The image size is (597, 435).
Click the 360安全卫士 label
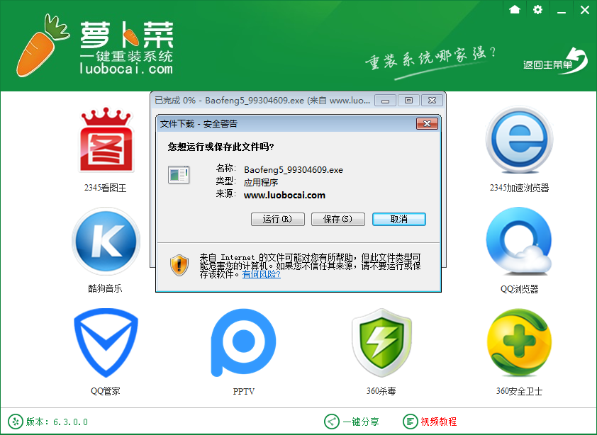519,391
